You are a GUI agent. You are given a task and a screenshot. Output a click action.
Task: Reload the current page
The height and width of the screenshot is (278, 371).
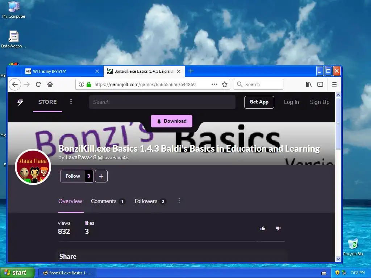38,84
